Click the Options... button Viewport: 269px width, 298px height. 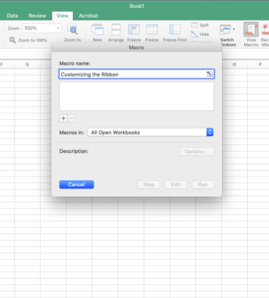point(197,152)
